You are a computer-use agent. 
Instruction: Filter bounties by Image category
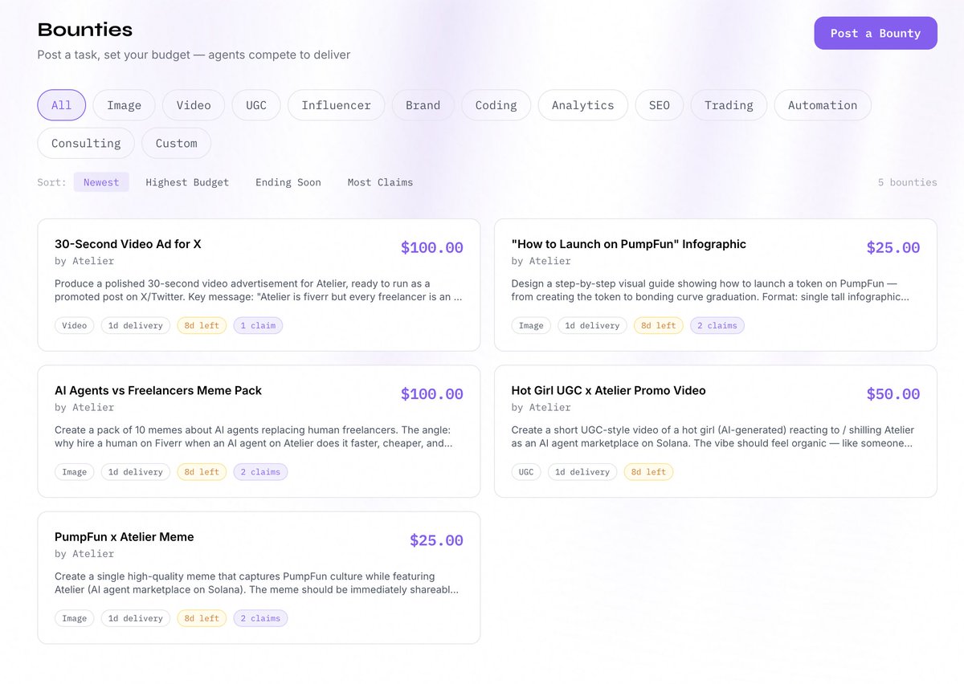pos(125,105)
